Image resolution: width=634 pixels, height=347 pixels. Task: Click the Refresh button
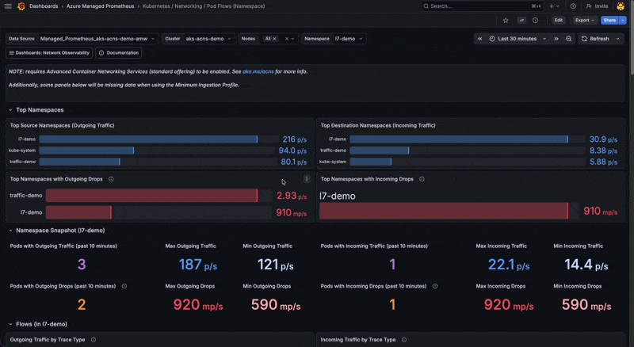(x=596, y=39)
